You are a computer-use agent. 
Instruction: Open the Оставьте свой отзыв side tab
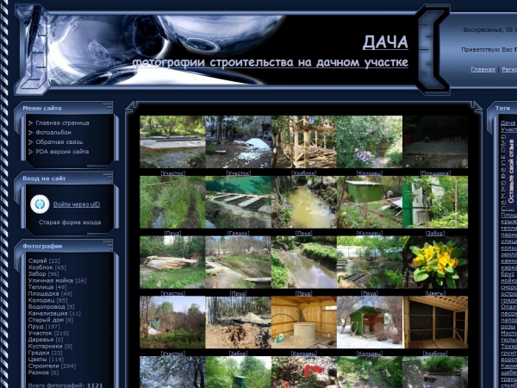coord(511,171)
